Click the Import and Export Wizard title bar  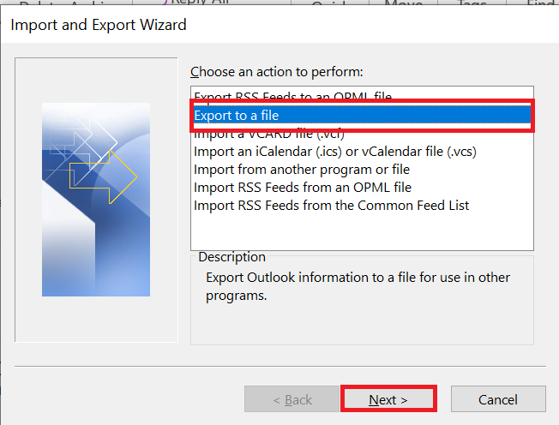(279, 25)
